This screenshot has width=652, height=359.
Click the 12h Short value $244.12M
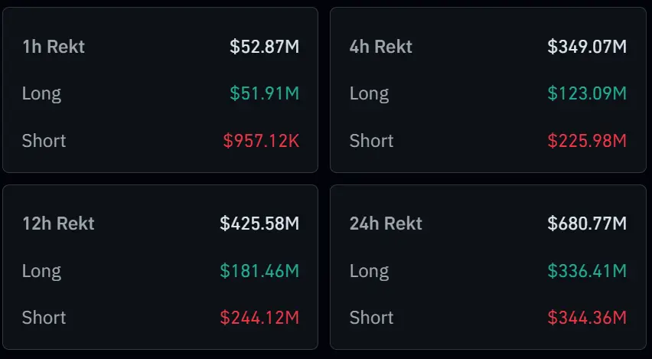tap(259, 318)
